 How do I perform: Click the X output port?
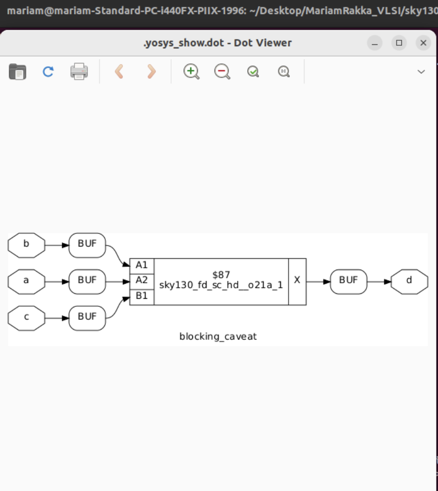pos(297,281)
